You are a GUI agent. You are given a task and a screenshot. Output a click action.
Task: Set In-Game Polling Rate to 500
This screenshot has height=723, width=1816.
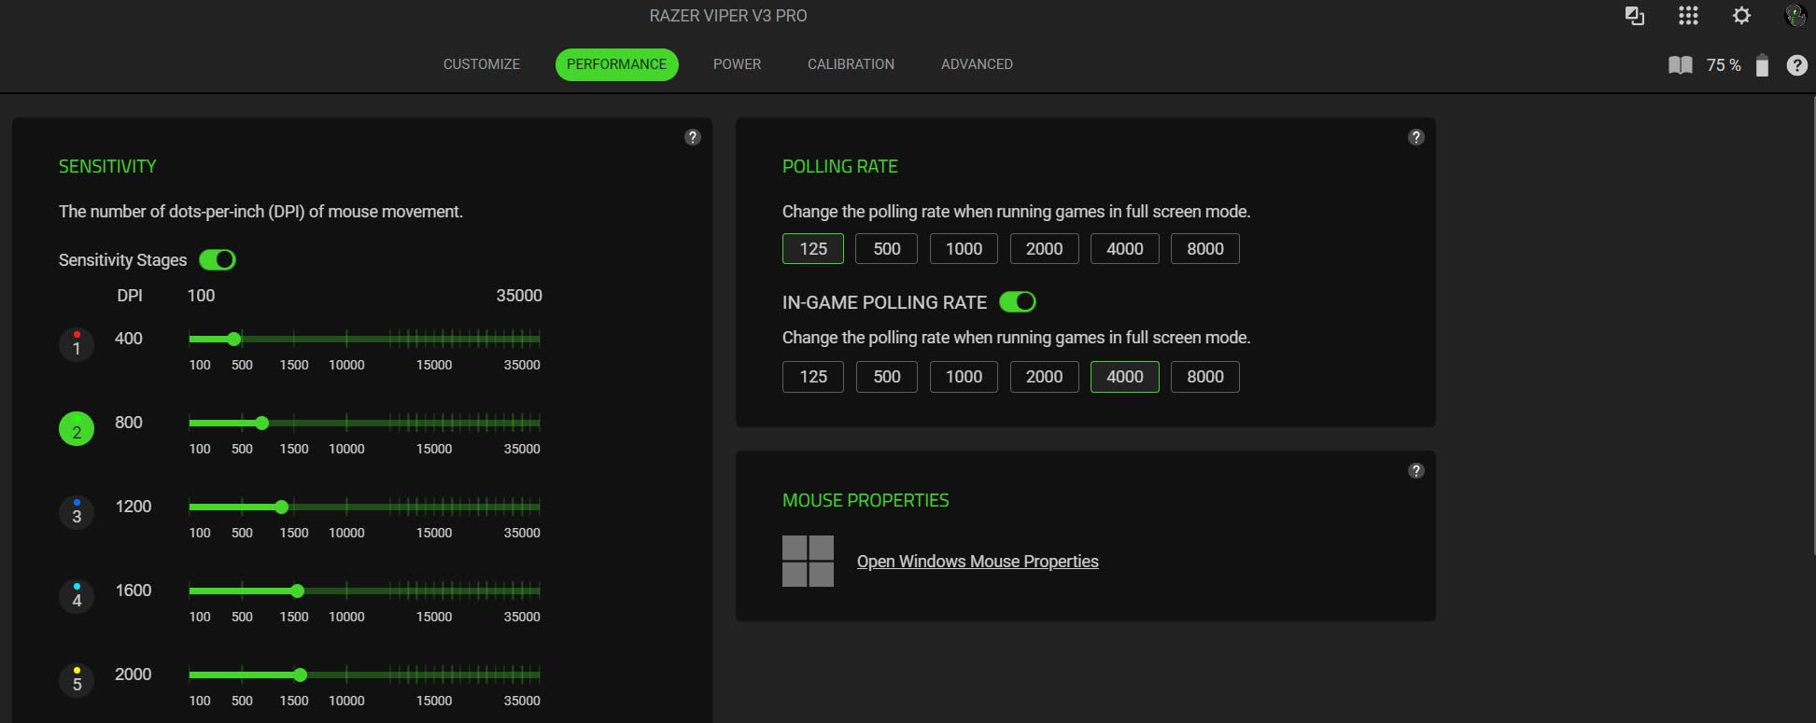tap(887, 377)
